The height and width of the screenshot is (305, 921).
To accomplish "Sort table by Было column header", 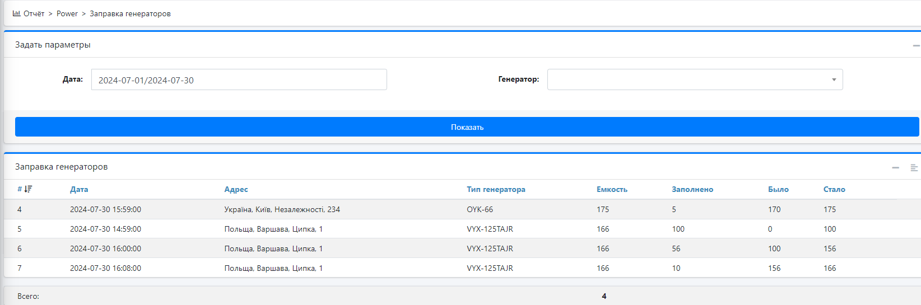I will tap(778, 189).
